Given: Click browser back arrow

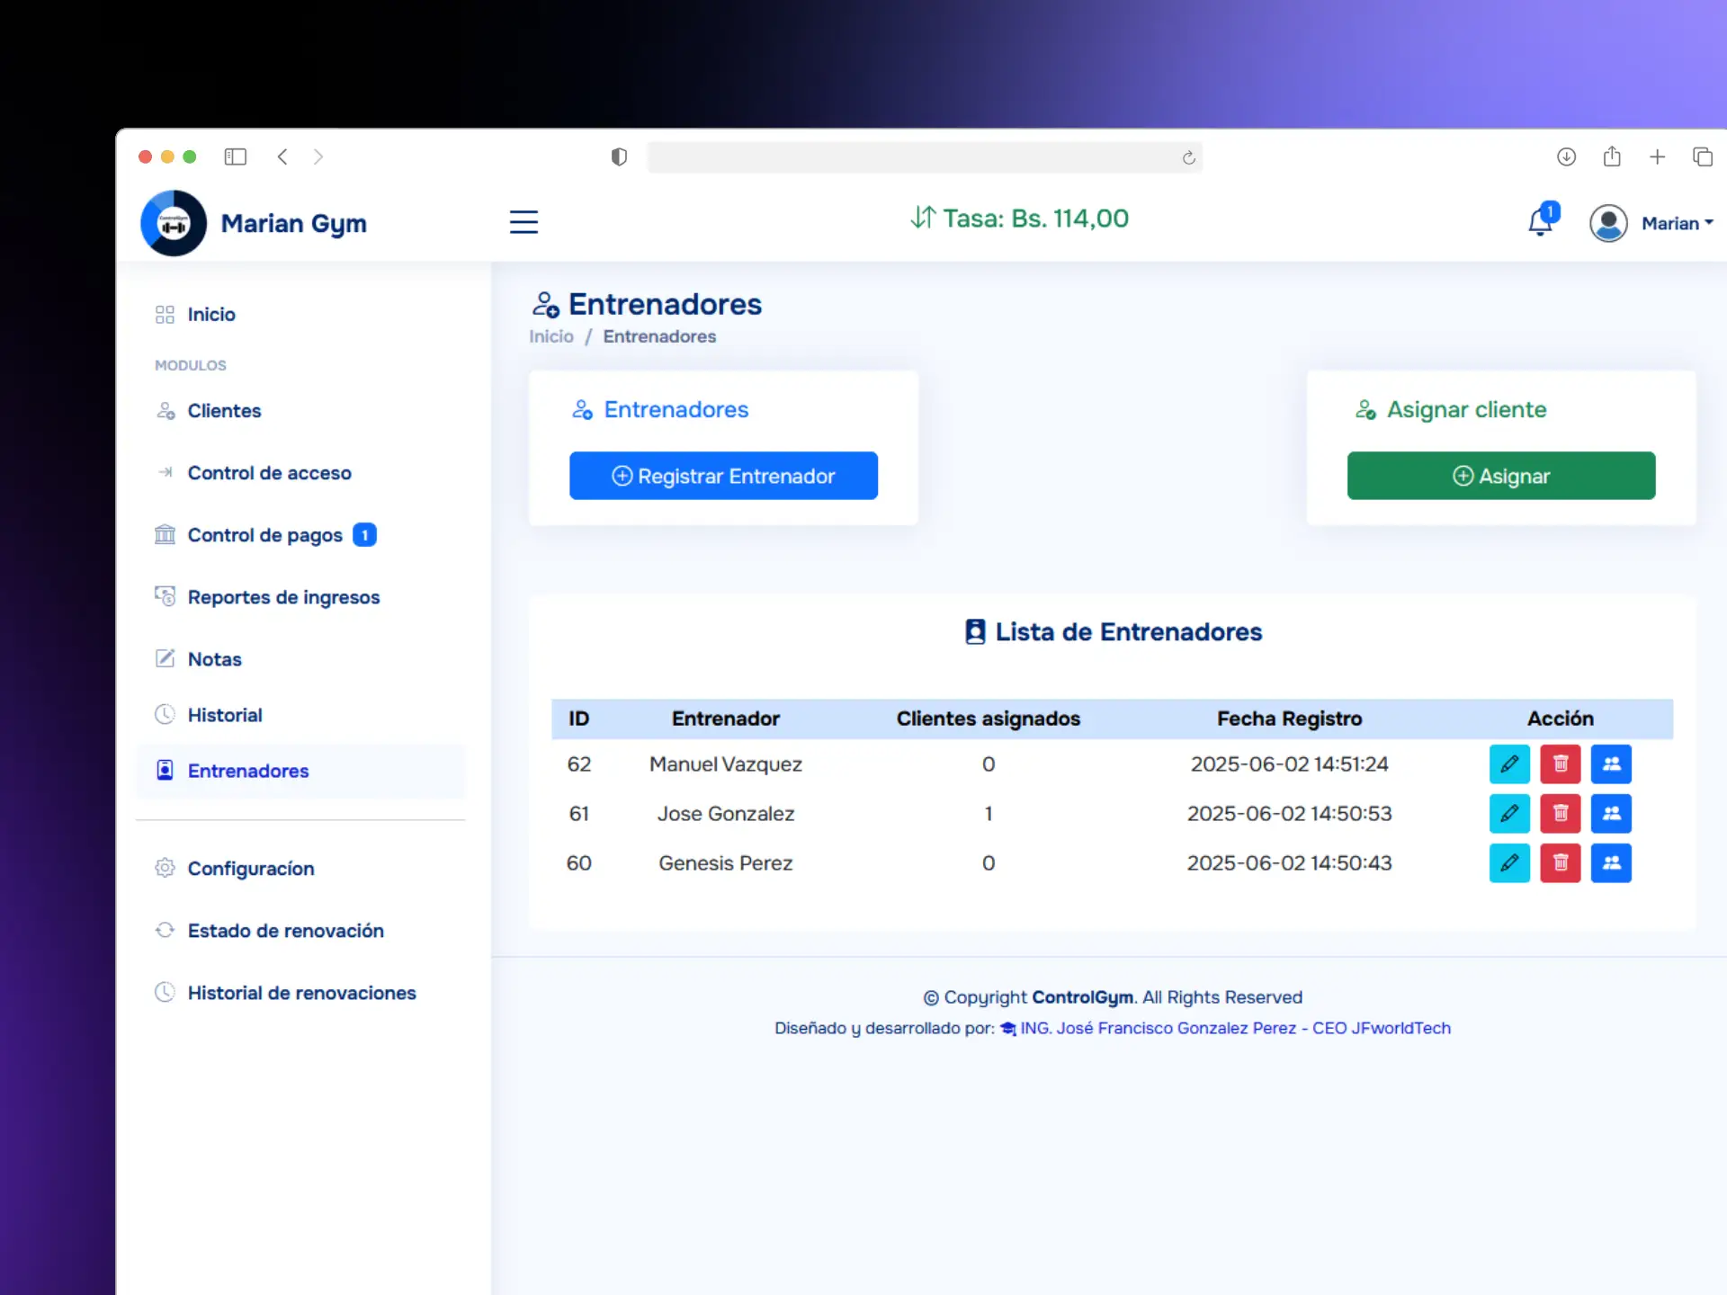Looking at the screenshot, I should (282, 156).
